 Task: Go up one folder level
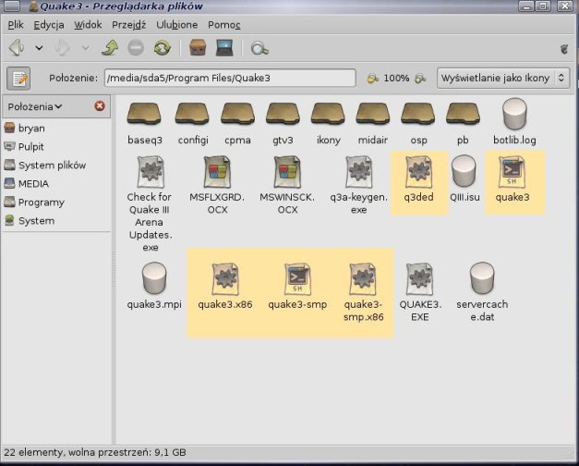[110, 48]
